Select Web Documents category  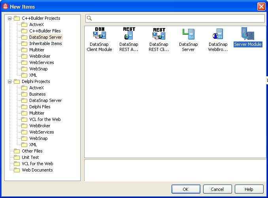pos(37,170)
